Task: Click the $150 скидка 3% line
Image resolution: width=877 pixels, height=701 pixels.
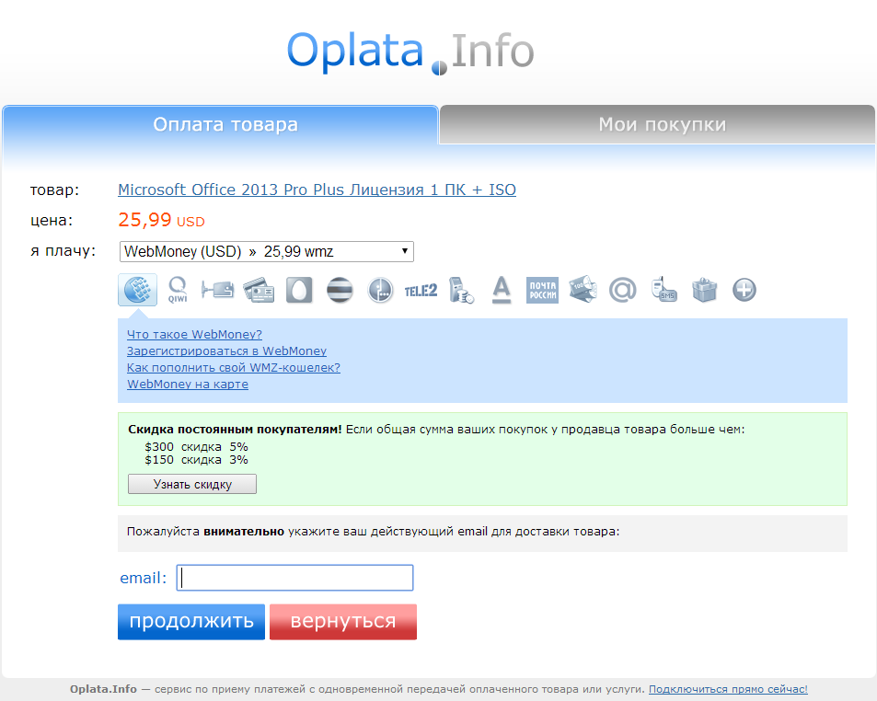Action: point(196,459)
